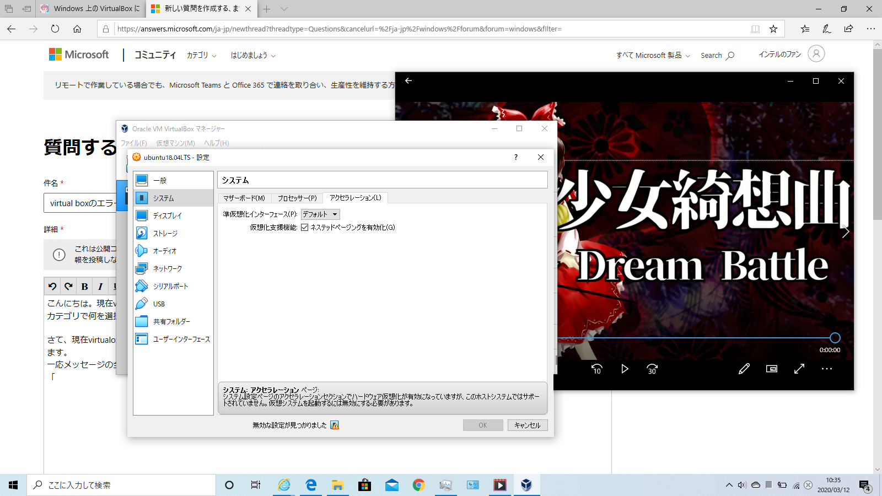Select システム in the settings category list
This screenshot has height=496, width=882.
coord(173,198)
